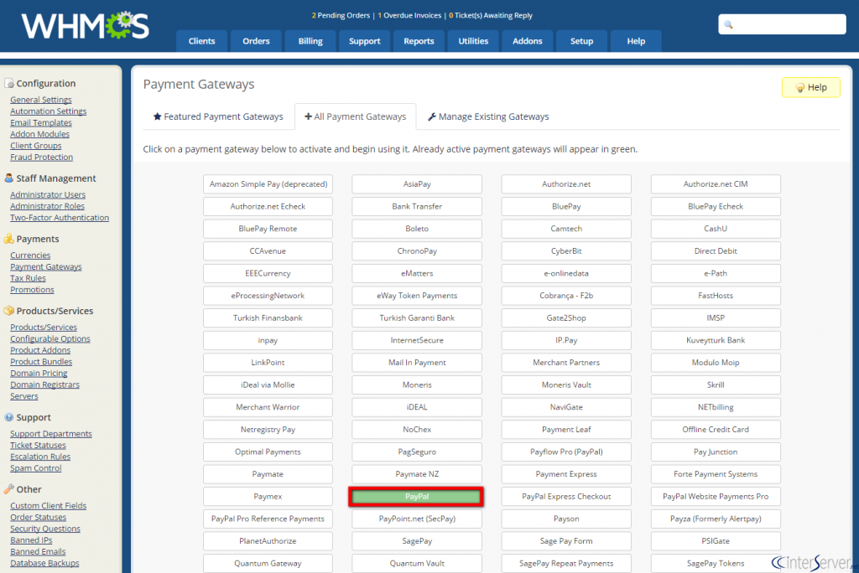This screenshot has height=573, width=859.
Task: Open Banned IPs link
Action: 31,540
